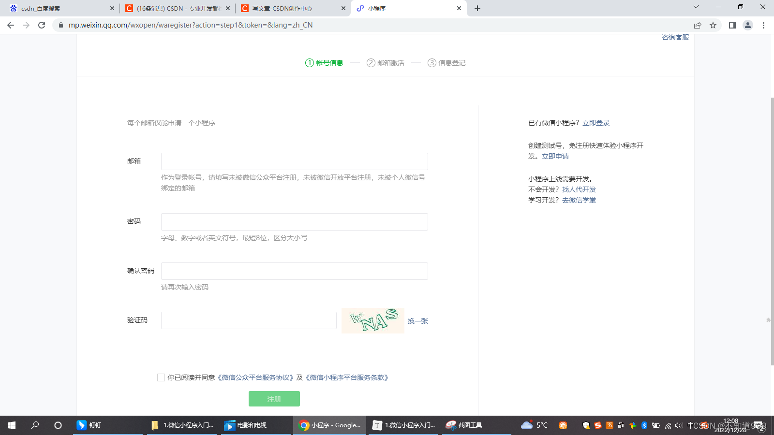774x435 pixels.
Task: Click the pinwheel photos tray icon
Action: (x=633, y=425)
